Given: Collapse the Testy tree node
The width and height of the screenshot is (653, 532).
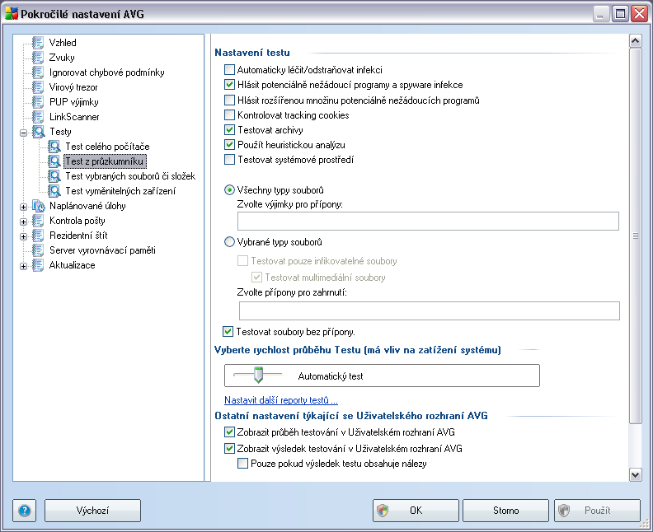Looking at the screenshot, I should (x=24, y=133).
